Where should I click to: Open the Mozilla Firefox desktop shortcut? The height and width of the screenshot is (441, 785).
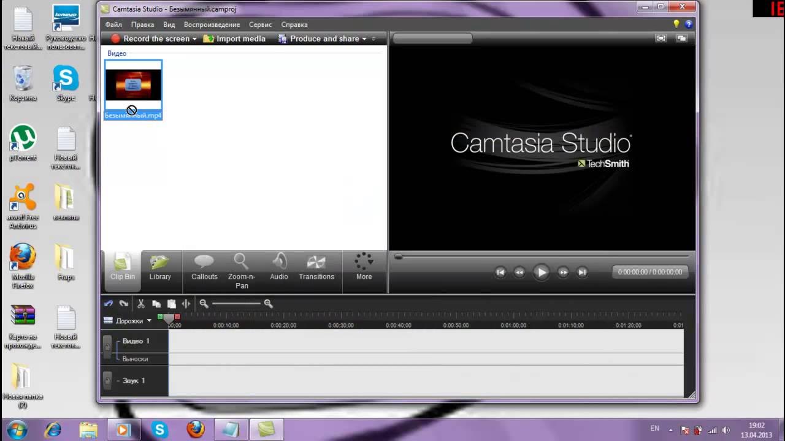[23, 266]
